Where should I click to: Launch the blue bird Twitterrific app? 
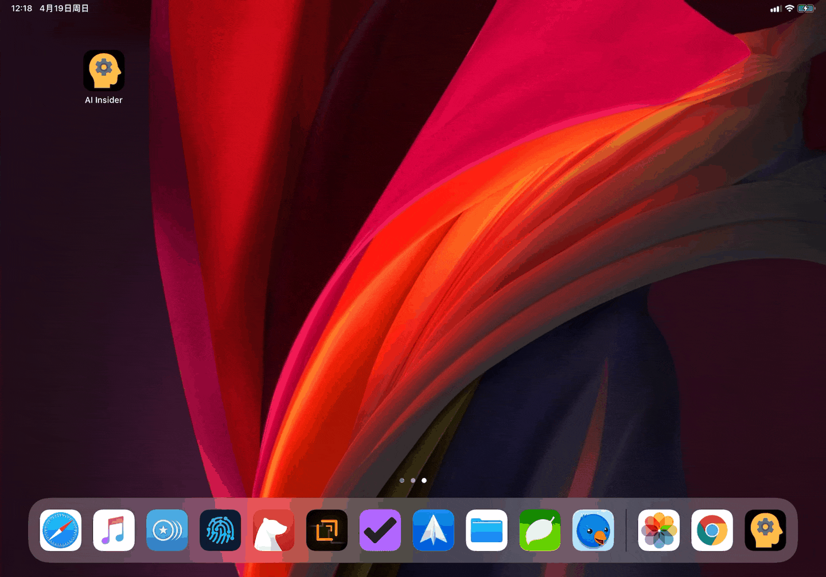593,530
